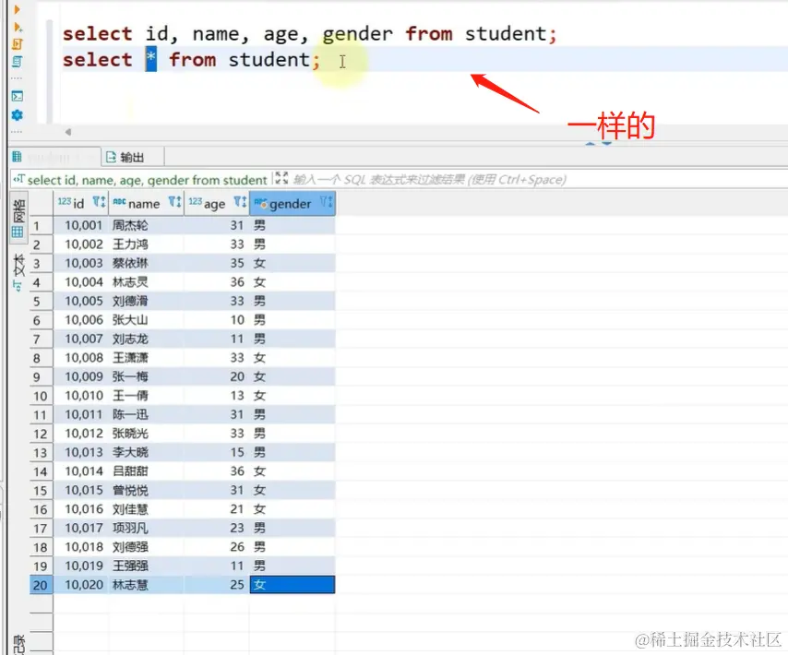Select the 网格 grid view side tab
The width and height of the screenshot is (788, 655).
coord(18,218)
